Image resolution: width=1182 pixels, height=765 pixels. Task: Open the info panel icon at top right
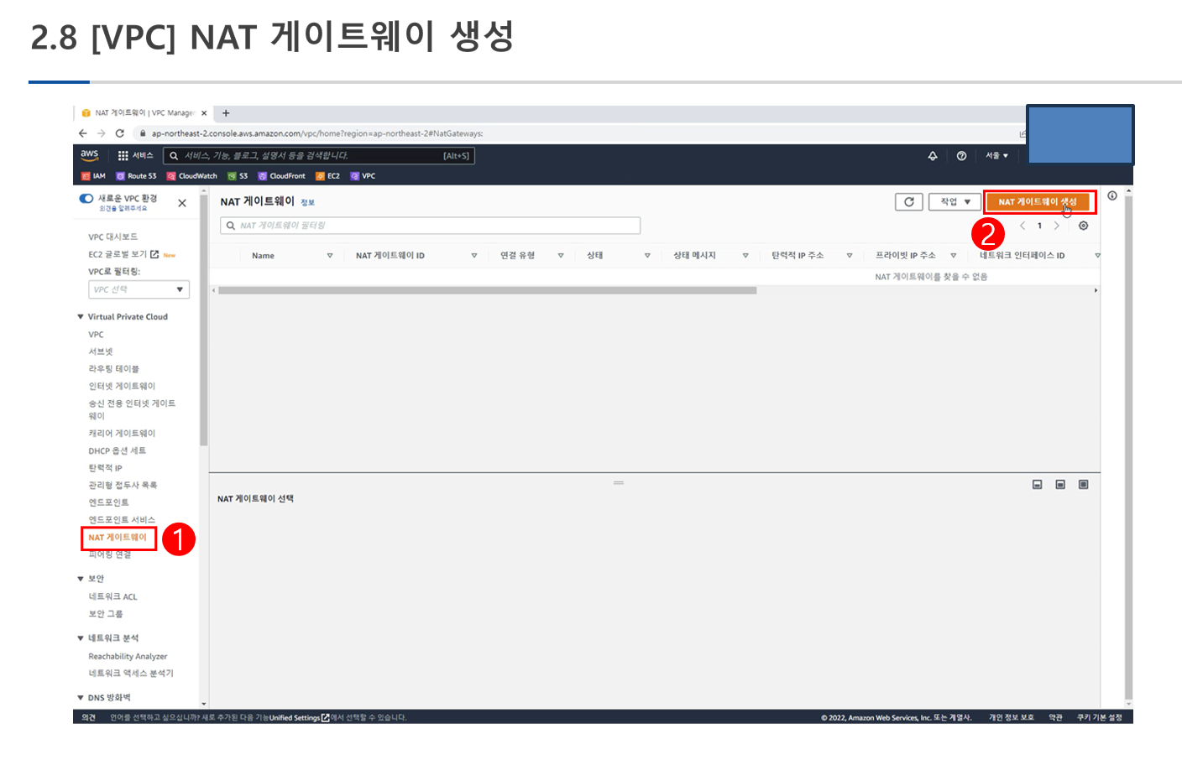1112,195
